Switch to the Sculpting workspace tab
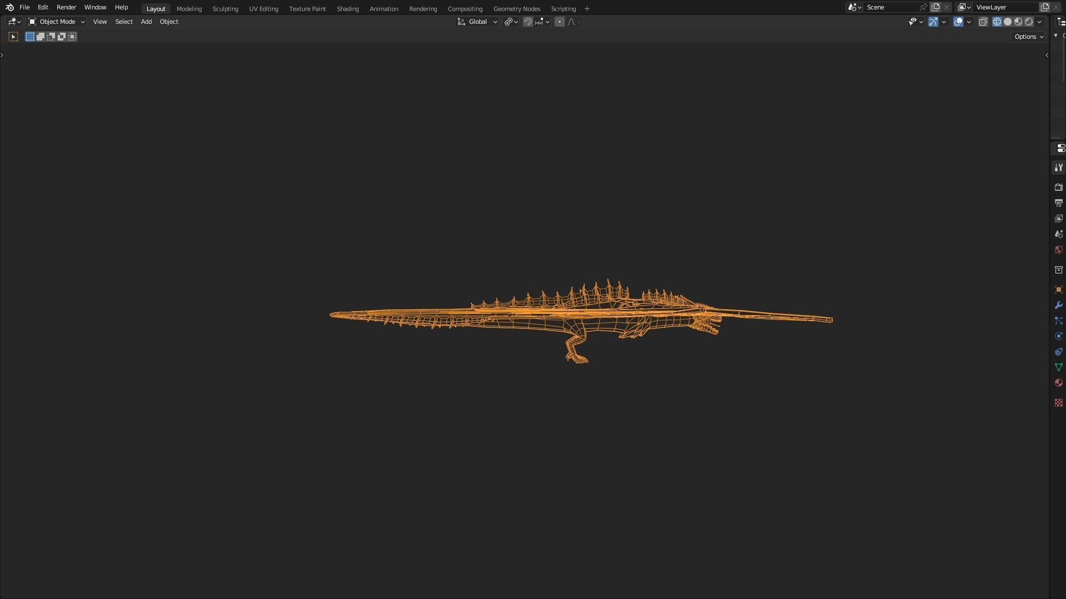Viewport: 1066px width, 599px height. [x=225, y=9]
